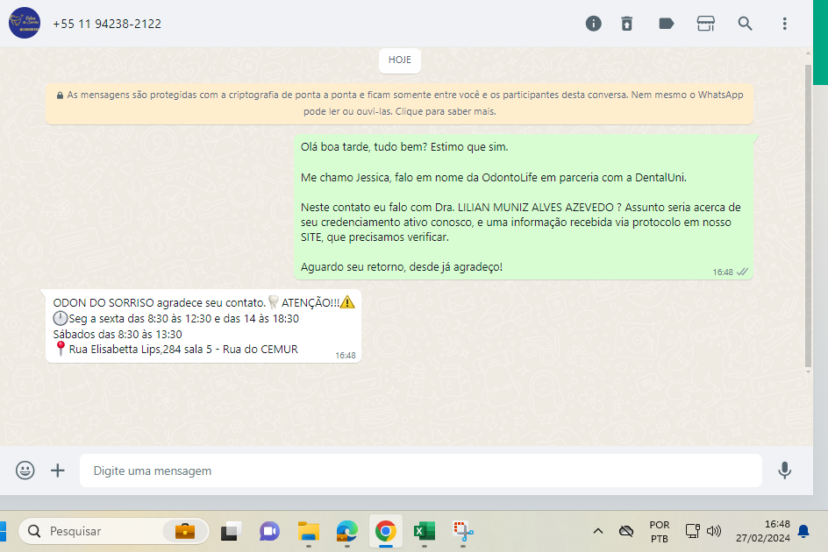This screenshot has height=552, width=828.
Task: Open Excel from the taskbar
Action: 424,531
